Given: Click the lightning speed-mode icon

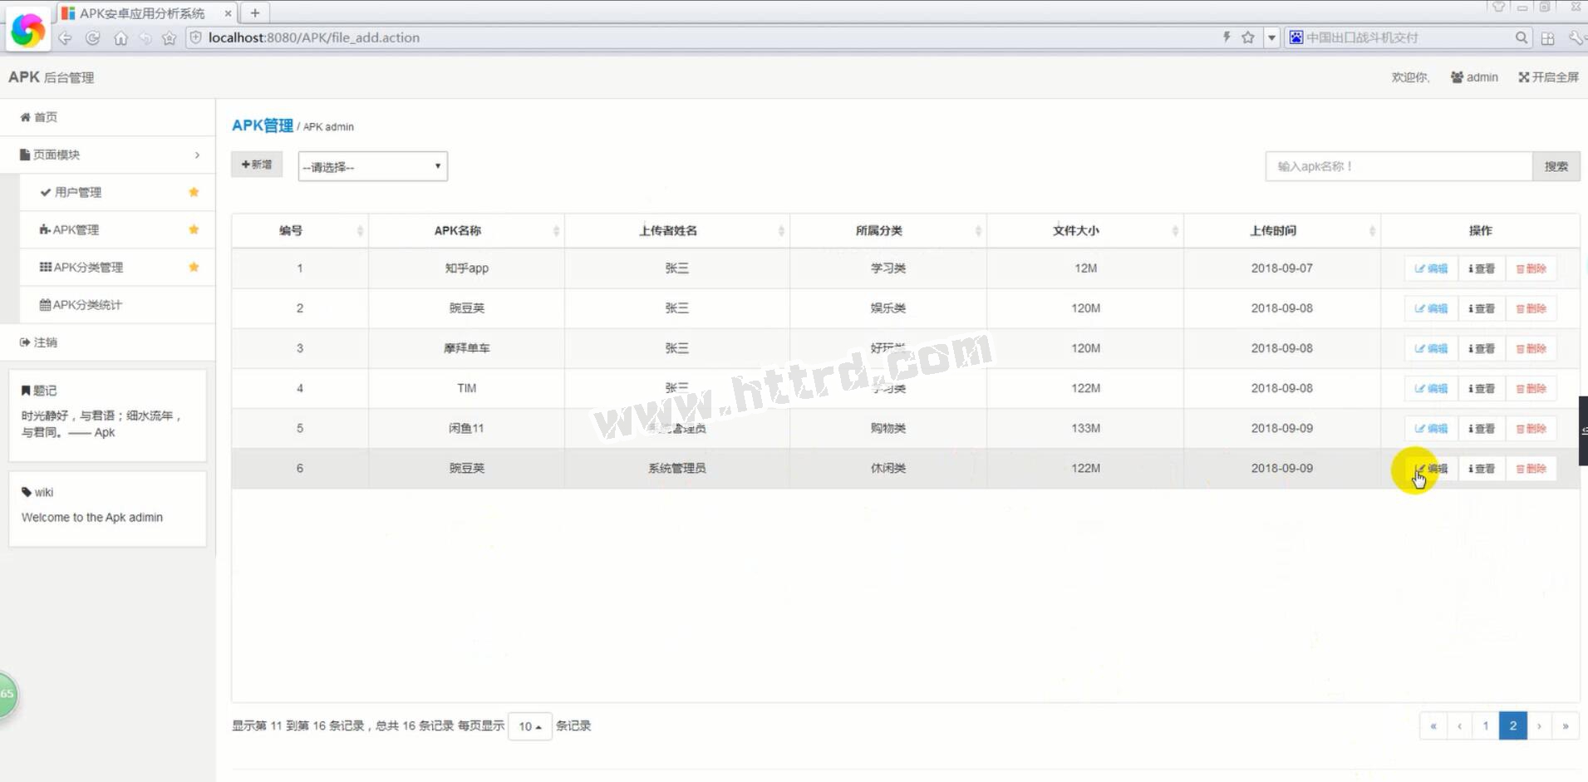Looking at the screenshot, I should tap(1227, 37).
